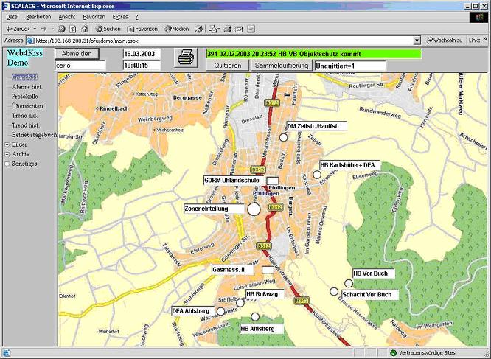Click the date field showing 16.03.2003
Screen dimensions: 491x359
(x=142, y=54)
